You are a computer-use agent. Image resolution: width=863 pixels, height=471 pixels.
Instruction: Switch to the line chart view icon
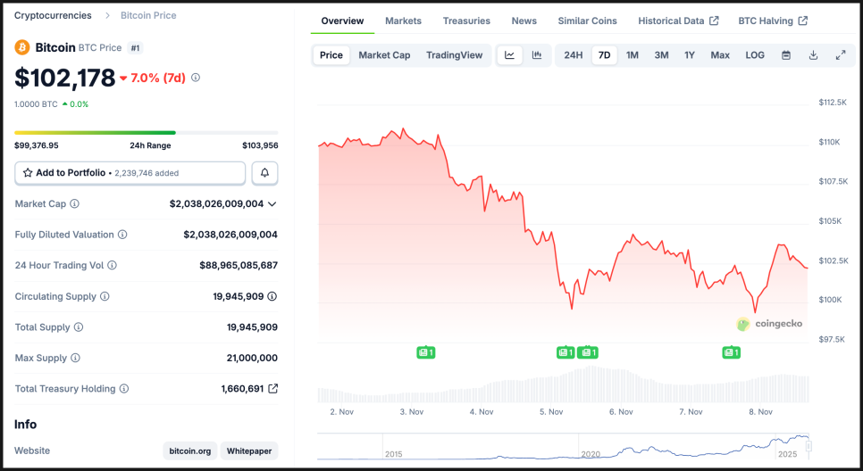click(509, 55)
